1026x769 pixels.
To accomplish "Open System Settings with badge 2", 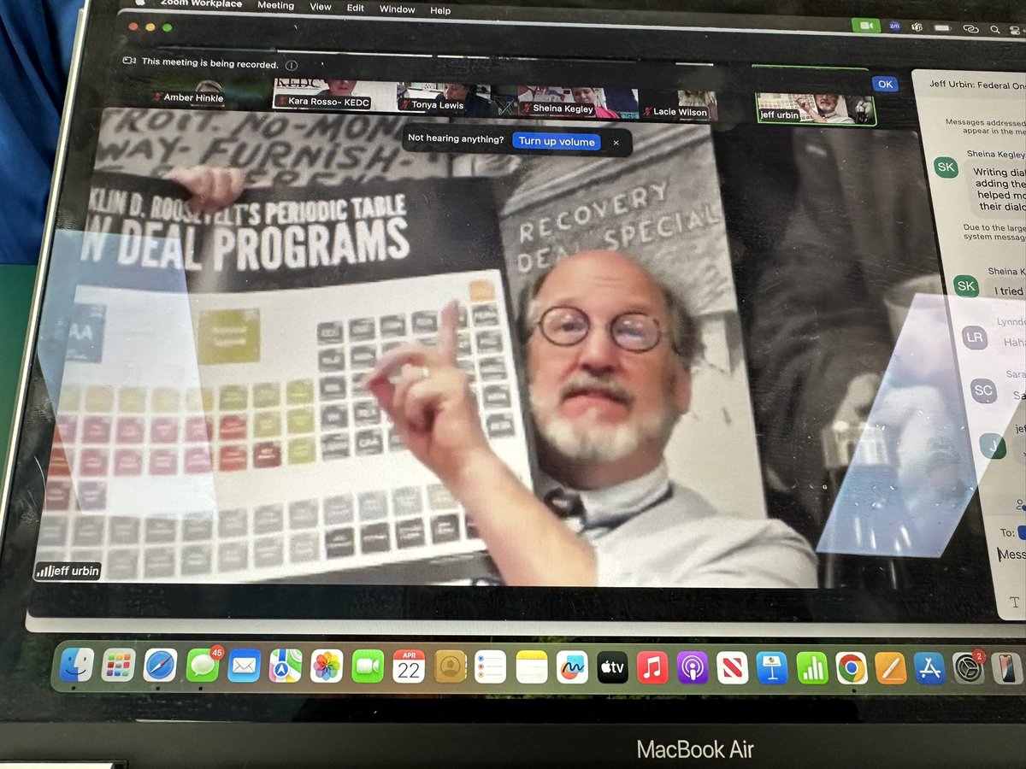I will [x=969, y=668].
